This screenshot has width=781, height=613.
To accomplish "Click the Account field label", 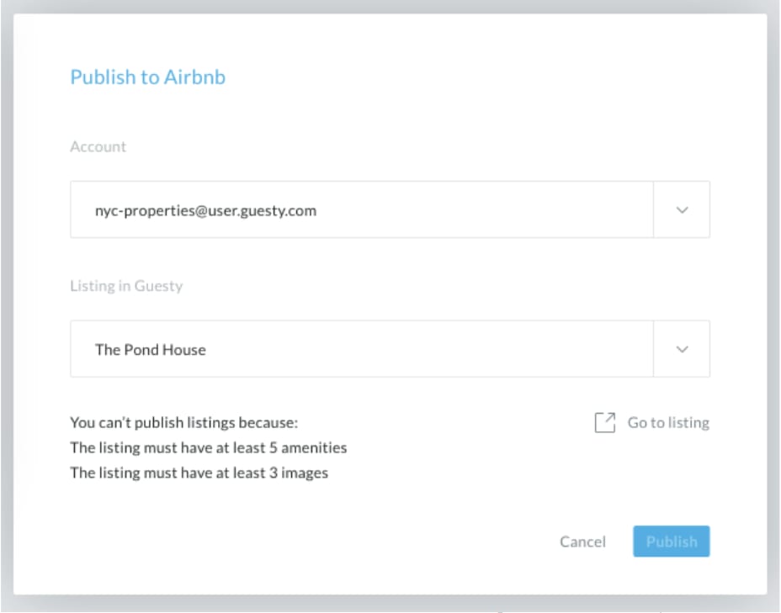I will [x=98, y=147].
